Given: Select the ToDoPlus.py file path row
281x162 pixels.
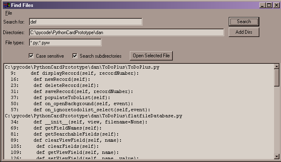Looking at the screenshot, I should (x=82, y=67).
